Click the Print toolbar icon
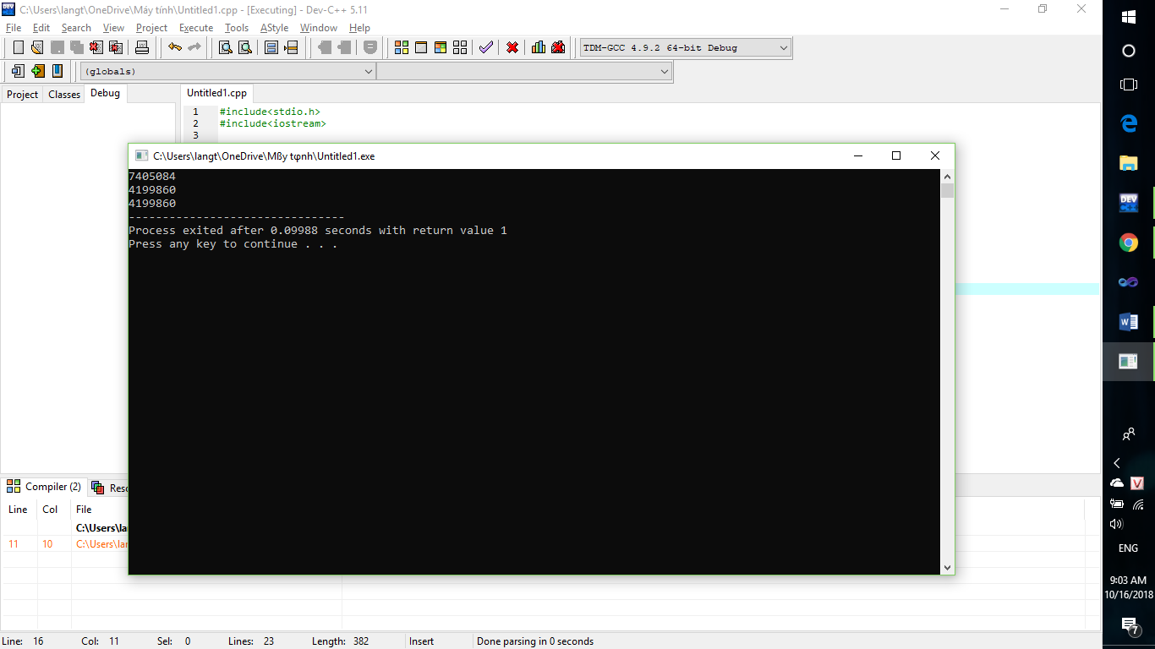 click(x=142, y=47)
